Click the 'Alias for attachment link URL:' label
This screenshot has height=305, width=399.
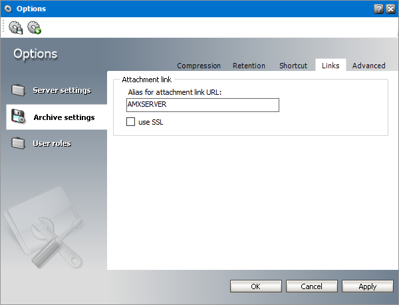[x=174, y=92]
